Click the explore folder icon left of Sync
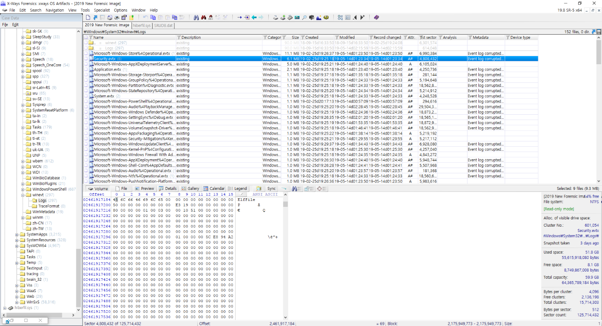Image resolution: width=602 pixels, height=326 pixels. pyautogui.click(x=260, y=189)
